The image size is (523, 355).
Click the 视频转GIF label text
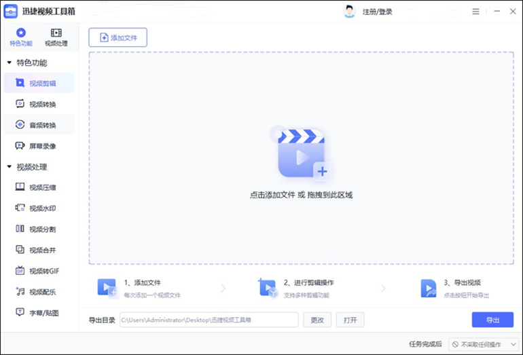point(44,271)
